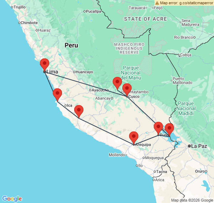Screen dimensions: 214x203
Task: Click the Huancayo city label
Action: (x=84, y=72)
